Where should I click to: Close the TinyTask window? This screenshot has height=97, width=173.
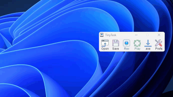coord(159,35)
